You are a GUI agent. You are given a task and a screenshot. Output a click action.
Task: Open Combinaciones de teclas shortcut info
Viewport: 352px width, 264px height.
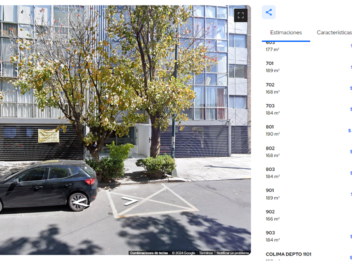click(x=149, y=253)
